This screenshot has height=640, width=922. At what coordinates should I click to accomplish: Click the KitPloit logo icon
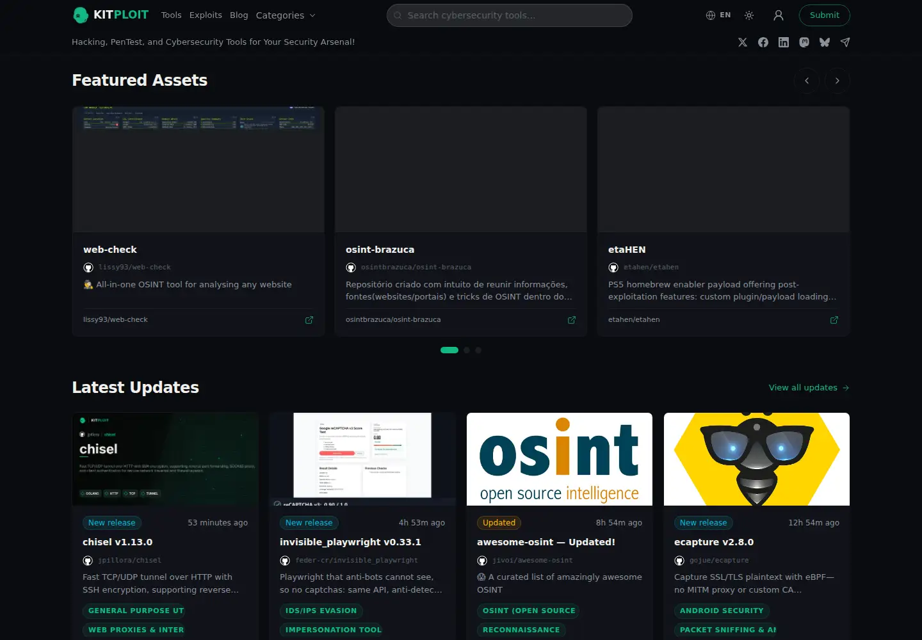click(x=81, y=15)
